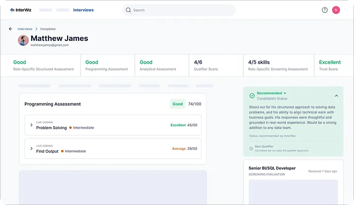Click the Good badge in Programming Assessment
This screenshot has width=354, height=205.
178,104
